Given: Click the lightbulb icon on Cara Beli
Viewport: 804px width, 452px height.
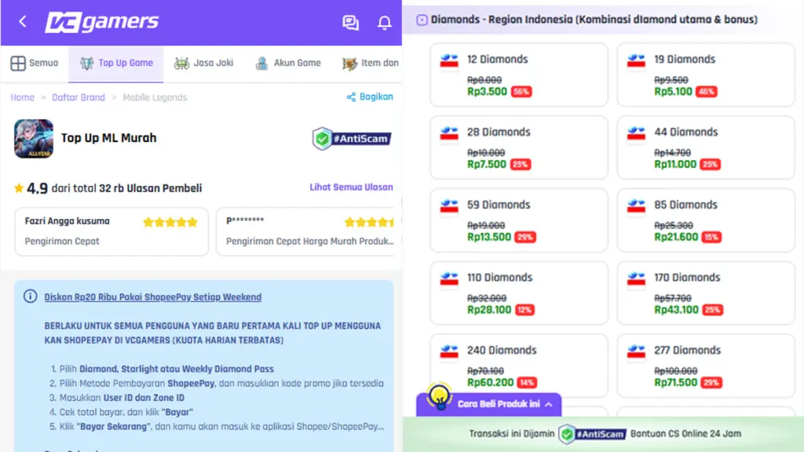Looking at the screenshot, I should 440,395.
